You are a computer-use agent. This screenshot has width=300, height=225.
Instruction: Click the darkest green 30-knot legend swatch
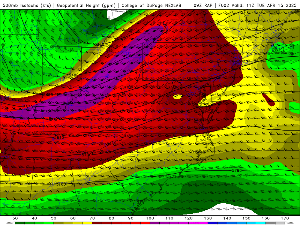[x=20, y=223]
